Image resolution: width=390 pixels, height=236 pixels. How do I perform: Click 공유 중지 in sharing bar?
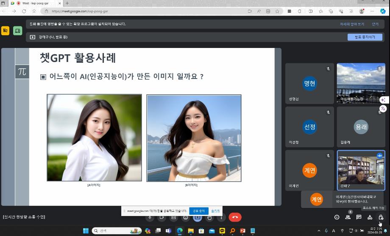point(199,211)
